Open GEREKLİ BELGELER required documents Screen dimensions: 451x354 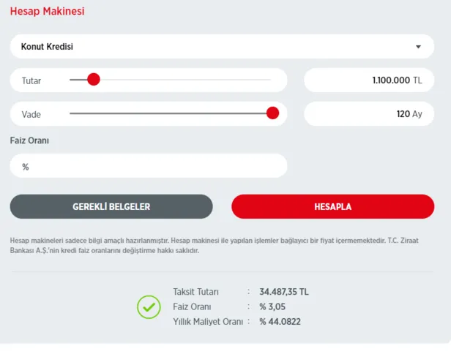pyautogui.click(x=111, y=207)
